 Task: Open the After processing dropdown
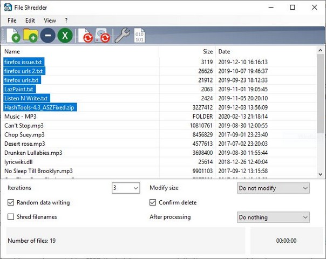point(274,217)
